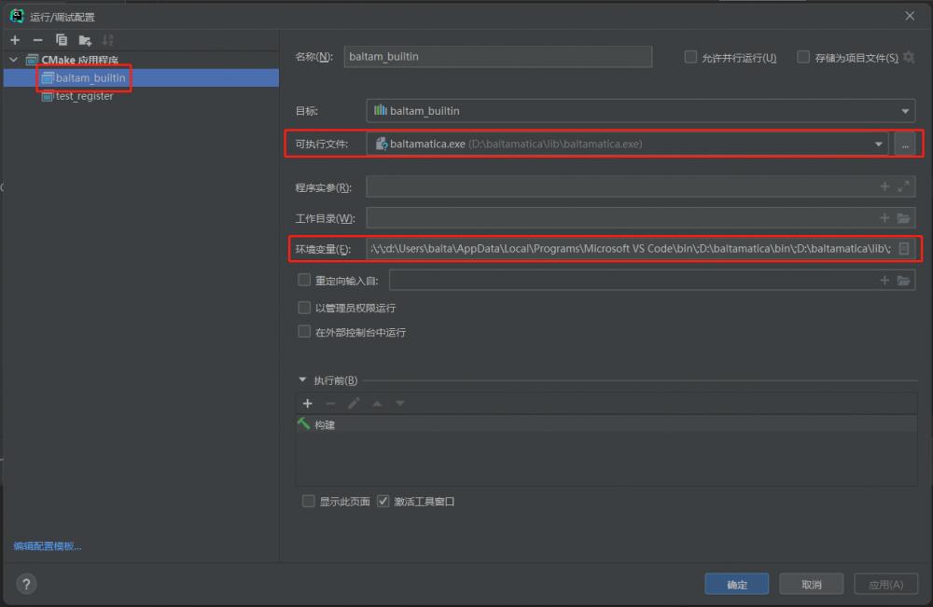Click the help question mark icon
The image size is (933, 607).
tap(26, 585)
